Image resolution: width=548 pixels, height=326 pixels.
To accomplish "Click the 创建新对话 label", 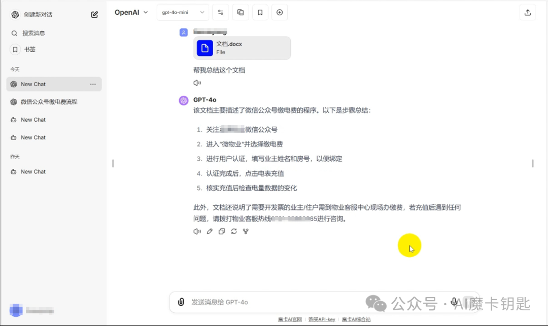I will tap(38, 15).
